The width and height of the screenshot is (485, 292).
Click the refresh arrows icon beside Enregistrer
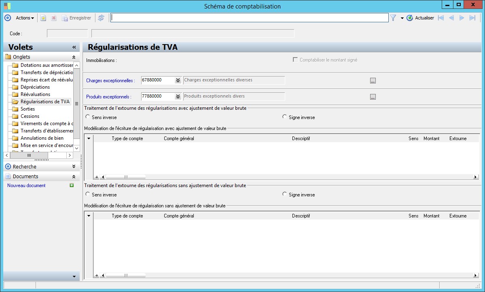tap(101, 18)
